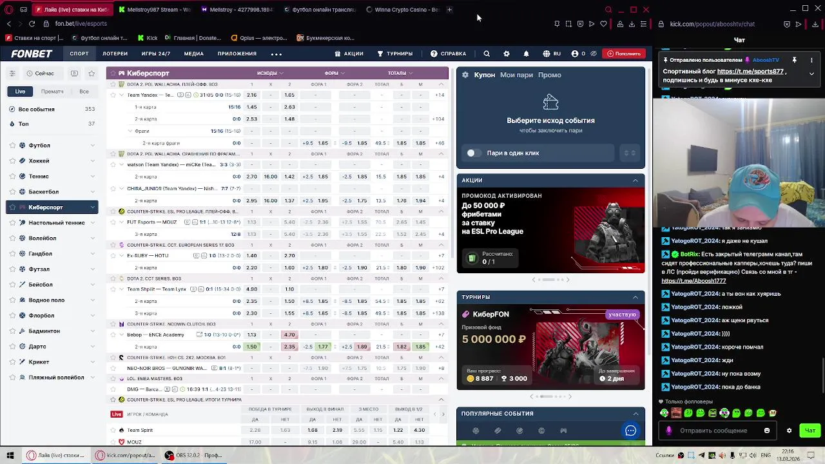Click the ТУРНИРЫ banner carousel dots

pyautogui.click(x=550, y=396)
